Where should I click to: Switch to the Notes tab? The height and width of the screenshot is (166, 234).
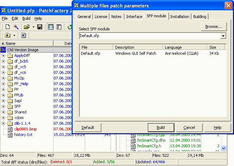(x=116, y=17)
